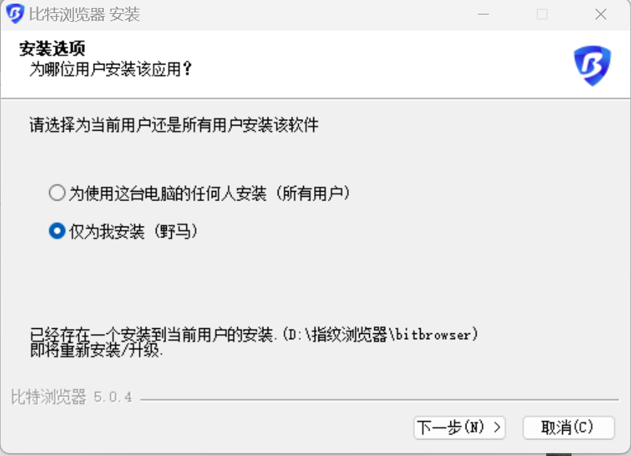Click the window title text 比特浏览器 安装
Viewport: 631px width, 456px height.
pyautogui.click(x=85, y=15)
